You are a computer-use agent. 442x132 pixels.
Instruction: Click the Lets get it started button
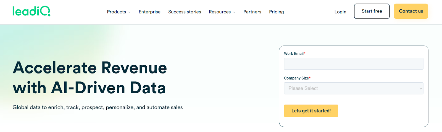[x=311, y=111]
